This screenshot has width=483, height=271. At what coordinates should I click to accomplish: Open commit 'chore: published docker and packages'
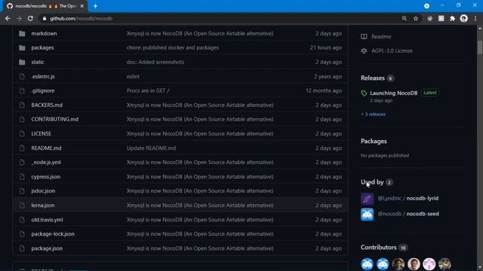click(173, 47)
